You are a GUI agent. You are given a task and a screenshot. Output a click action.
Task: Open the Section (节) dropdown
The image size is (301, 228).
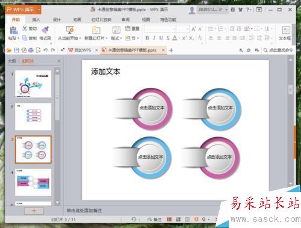click(132, 38)
